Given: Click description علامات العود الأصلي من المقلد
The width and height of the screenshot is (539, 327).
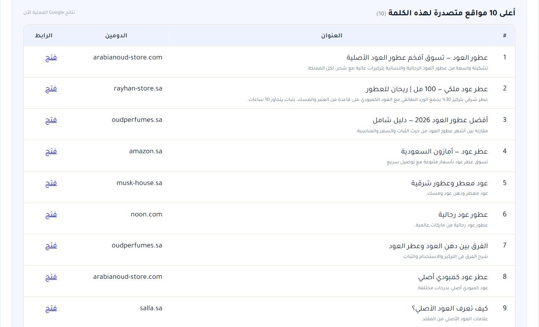Looking at the screenshot, I should click(455, 319).
